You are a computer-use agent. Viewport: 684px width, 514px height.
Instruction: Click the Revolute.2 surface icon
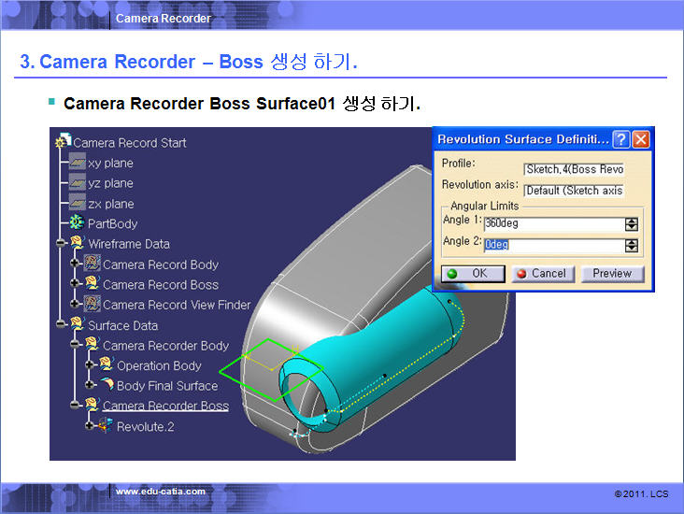(x=106, y=426)
